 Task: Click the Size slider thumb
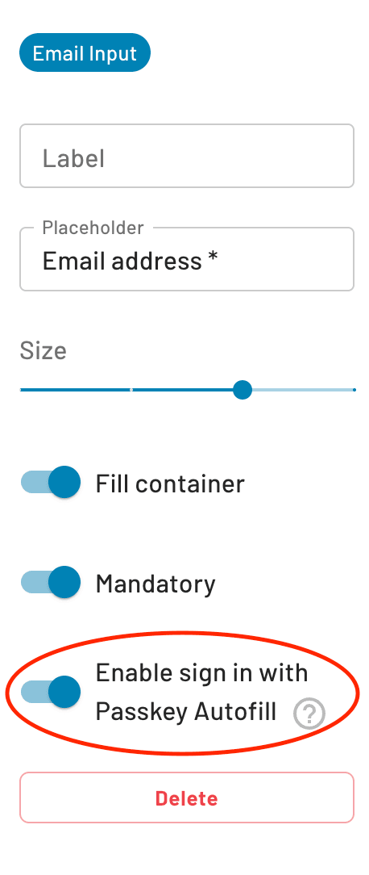click(x=242, y=390)
